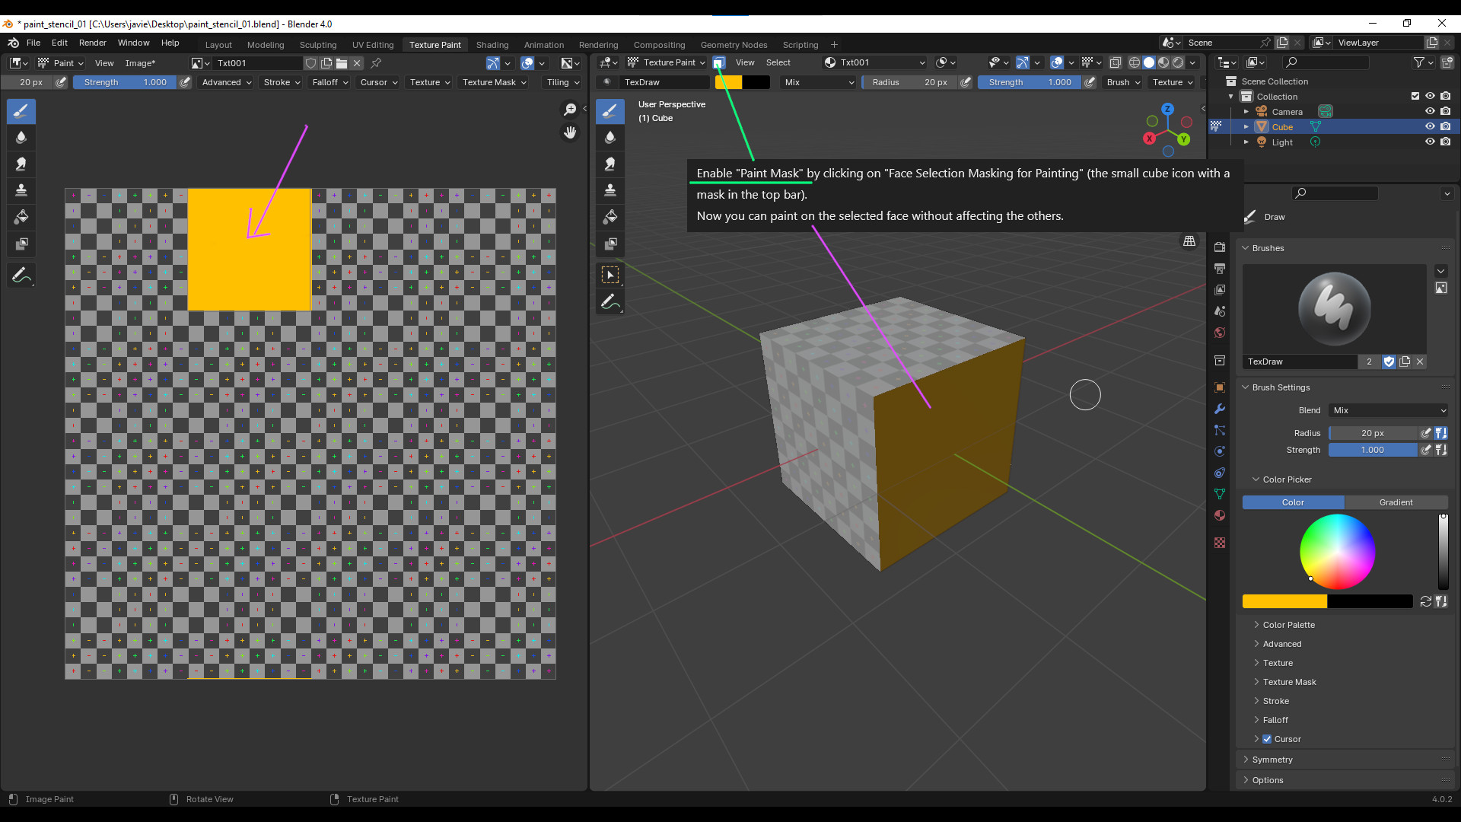The height and width of the screenshot is (822, 1461).
Task: Open the File menu
Action: pos(33,43)
